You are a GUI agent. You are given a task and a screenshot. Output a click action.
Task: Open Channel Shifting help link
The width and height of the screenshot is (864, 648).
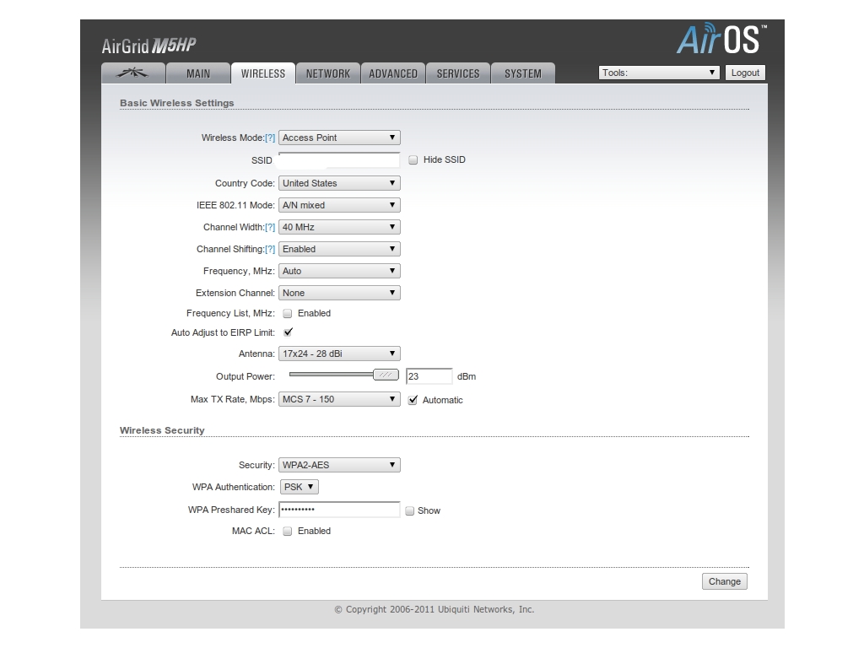269,249
